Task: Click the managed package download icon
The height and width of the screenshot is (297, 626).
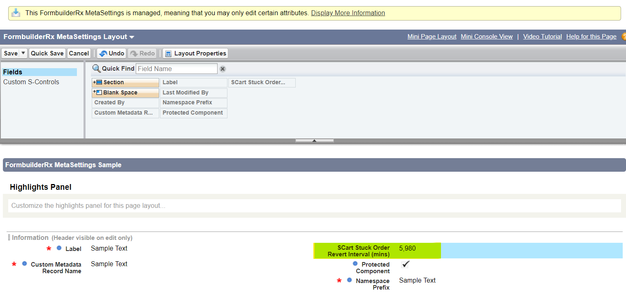Action: pos(16,13)
